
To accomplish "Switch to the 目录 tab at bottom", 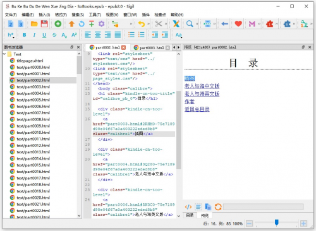I will (x=190, y=215).
